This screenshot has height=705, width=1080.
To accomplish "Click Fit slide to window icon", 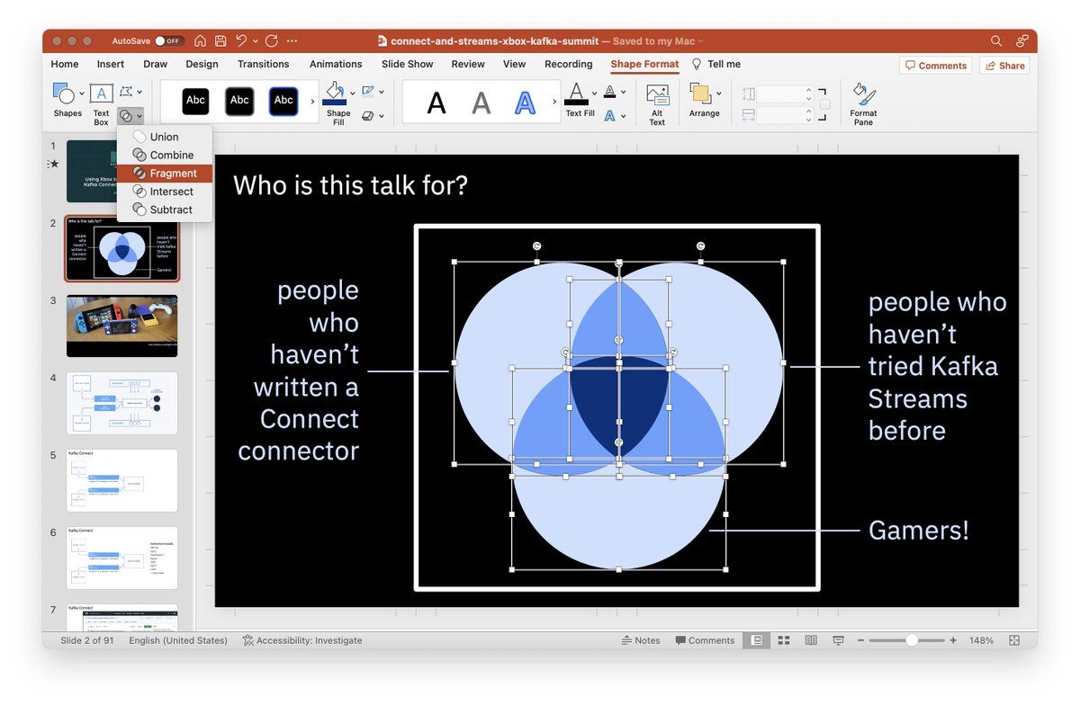I will point(1014,640).
